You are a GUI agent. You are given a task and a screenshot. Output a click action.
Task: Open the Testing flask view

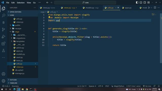[3, 51]
